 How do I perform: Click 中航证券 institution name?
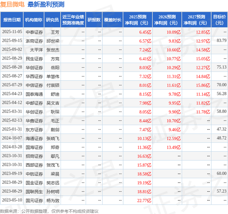(34, 174)
